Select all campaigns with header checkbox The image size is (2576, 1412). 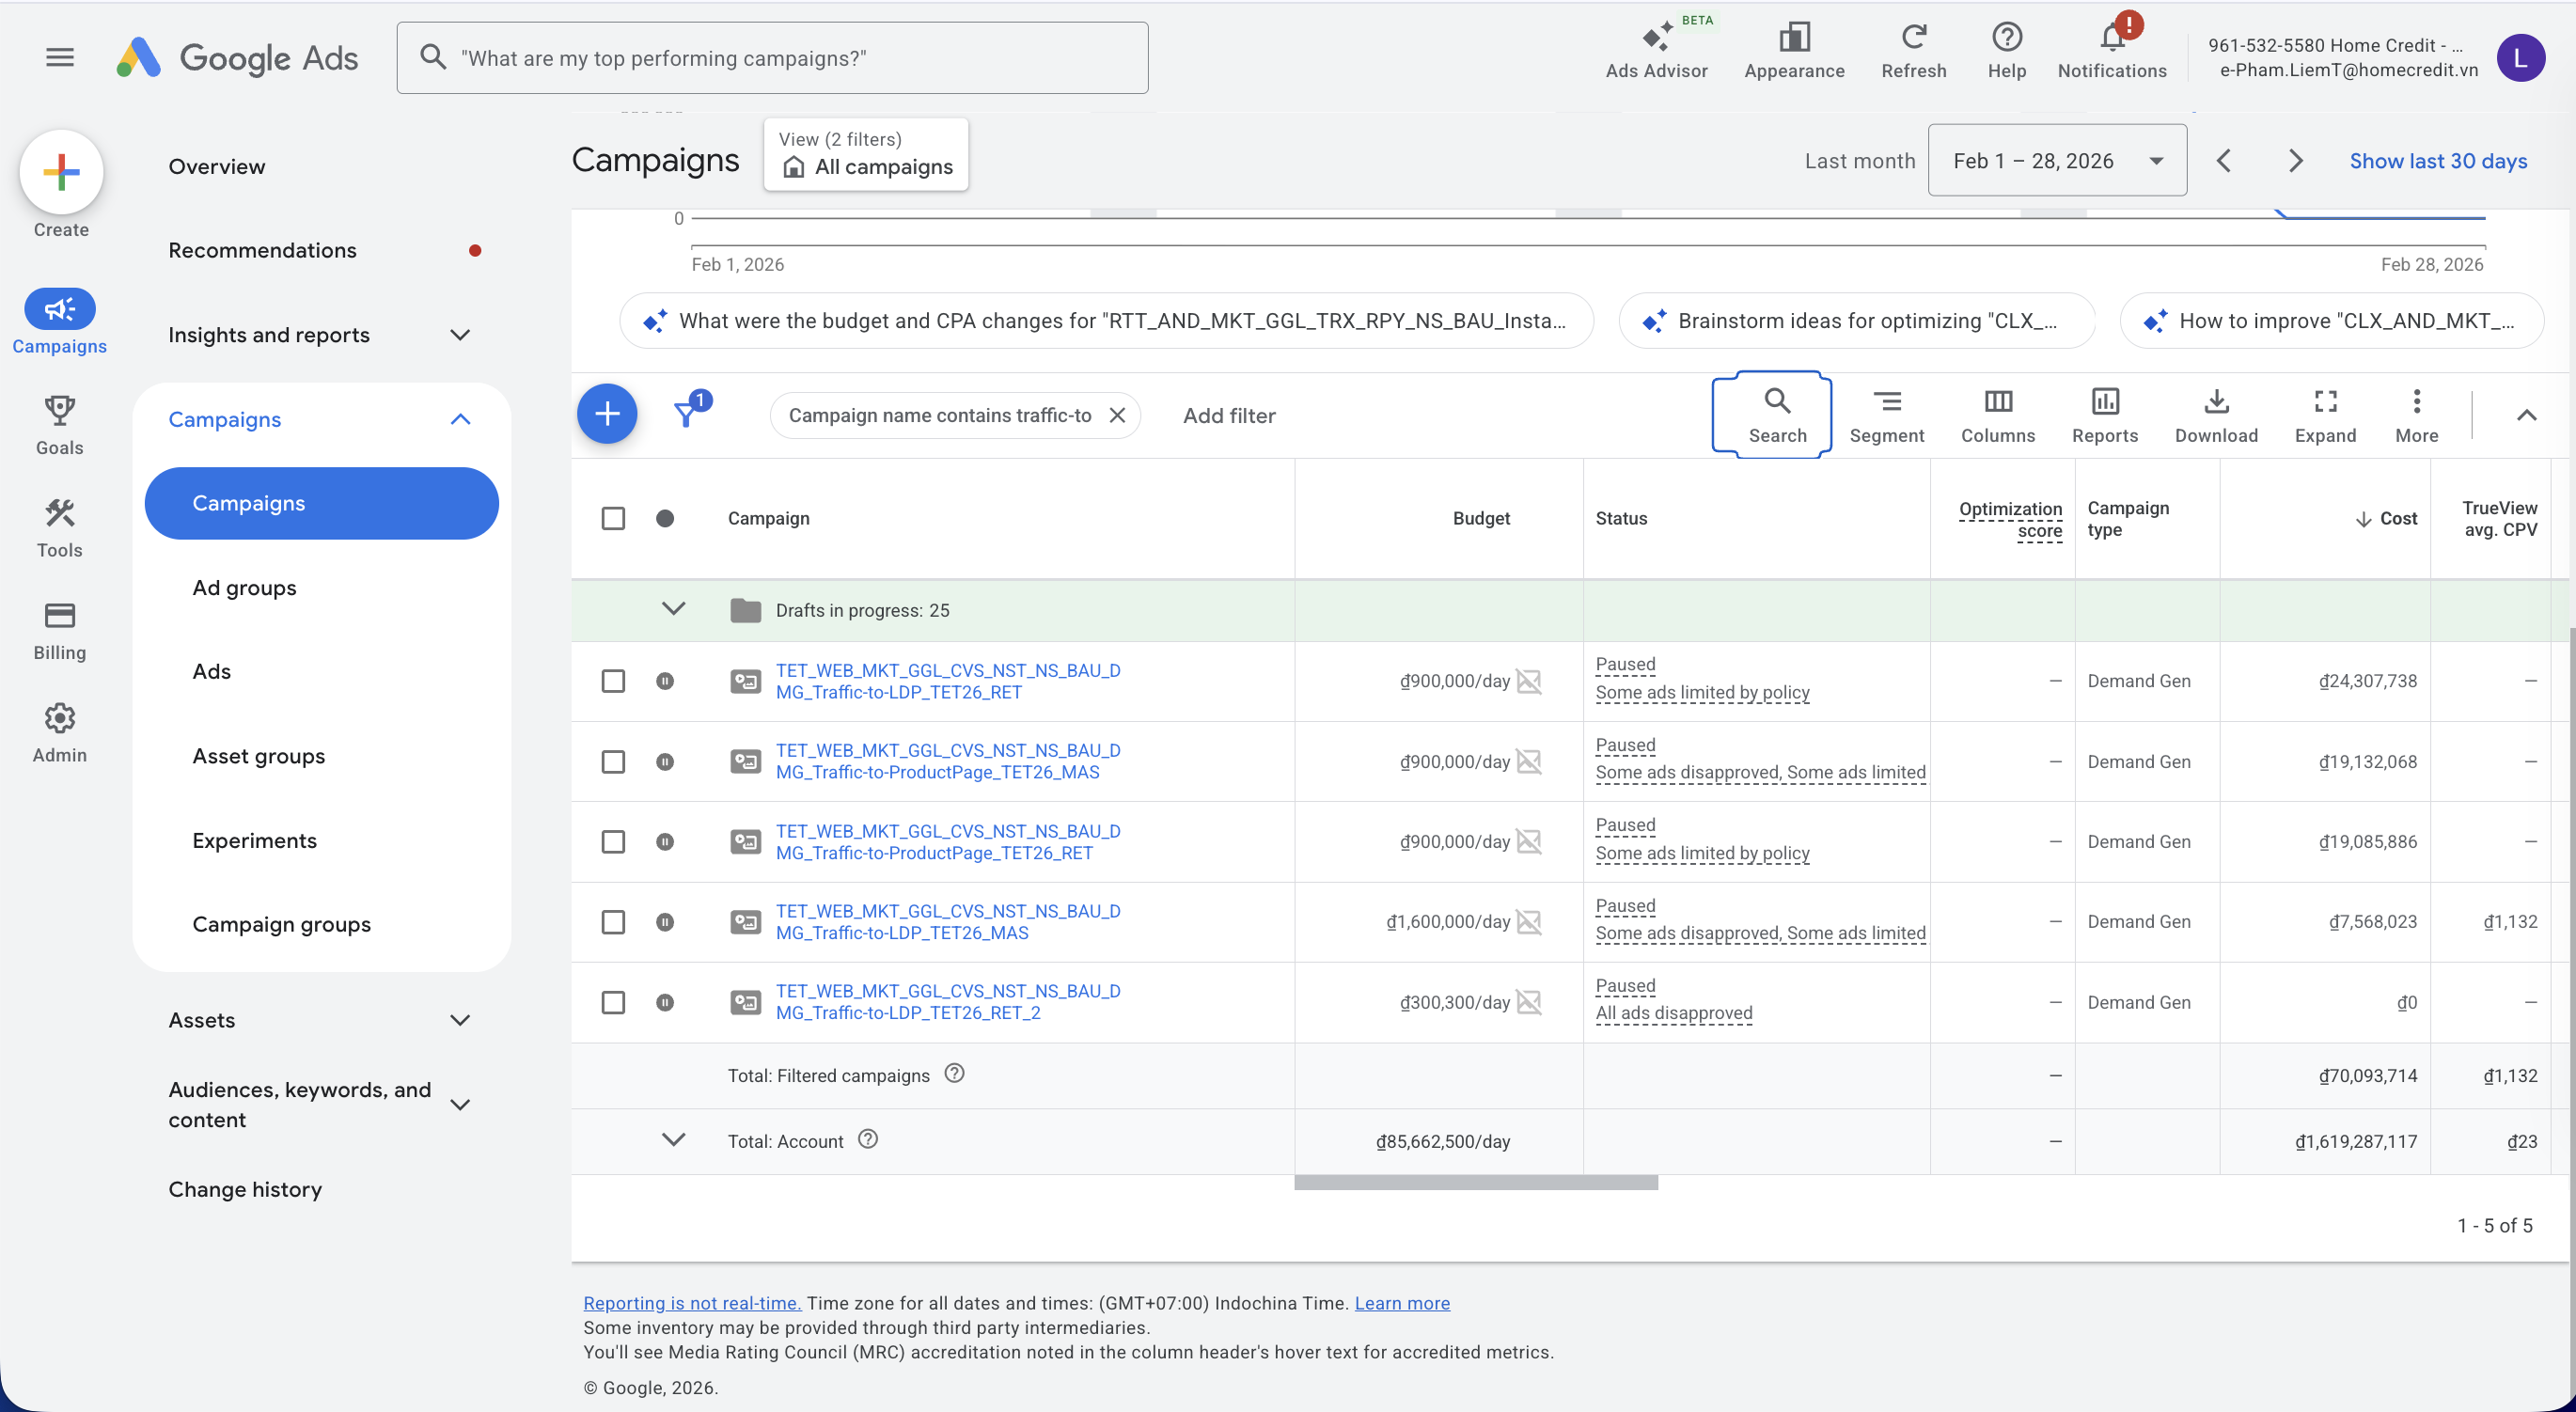[613, 518]
